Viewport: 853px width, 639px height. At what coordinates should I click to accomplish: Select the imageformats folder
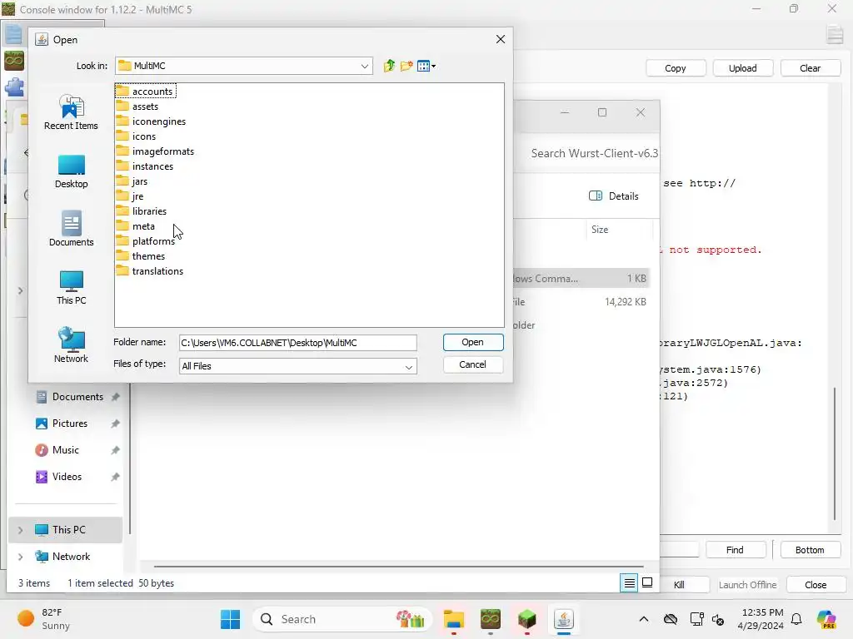(x=155, y=151)
